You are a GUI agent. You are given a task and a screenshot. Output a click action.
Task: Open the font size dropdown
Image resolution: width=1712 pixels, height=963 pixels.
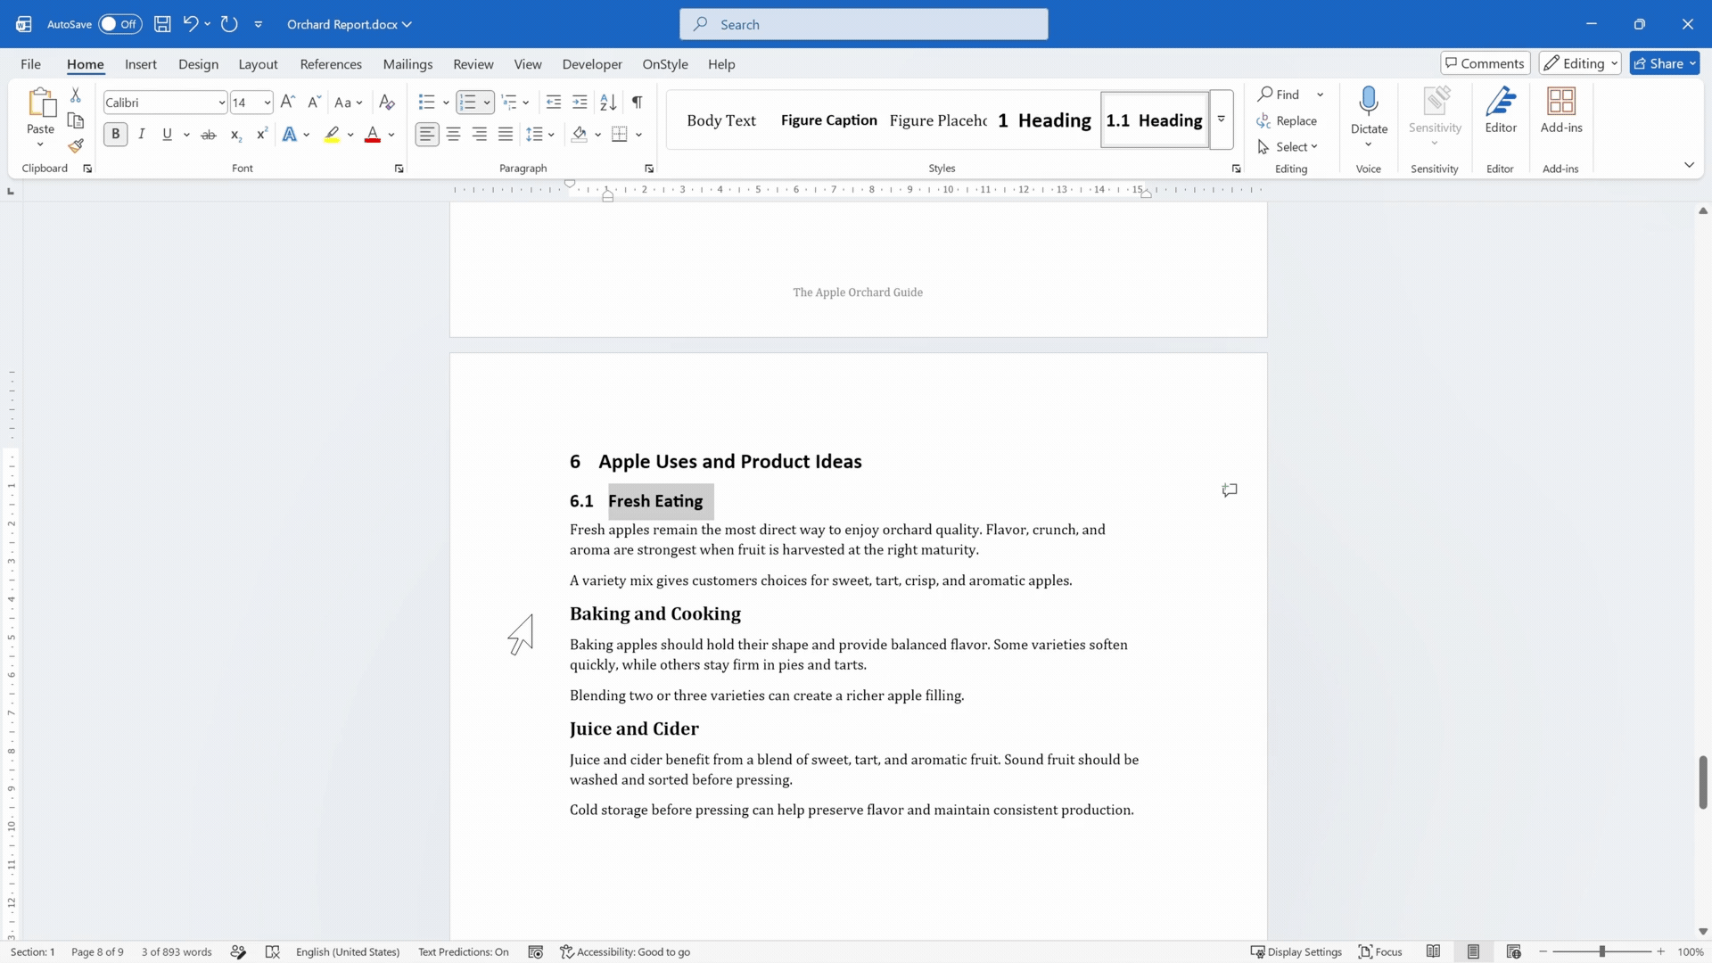coord(267,103)
